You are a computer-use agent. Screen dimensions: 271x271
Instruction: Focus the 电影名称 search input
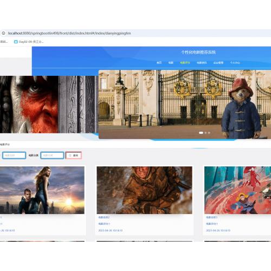tap(14, 156)
